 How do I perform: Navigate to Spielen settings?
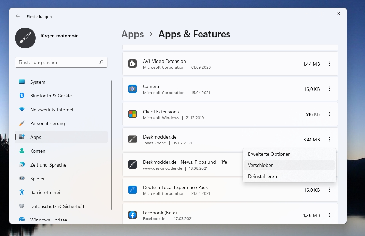61,178
